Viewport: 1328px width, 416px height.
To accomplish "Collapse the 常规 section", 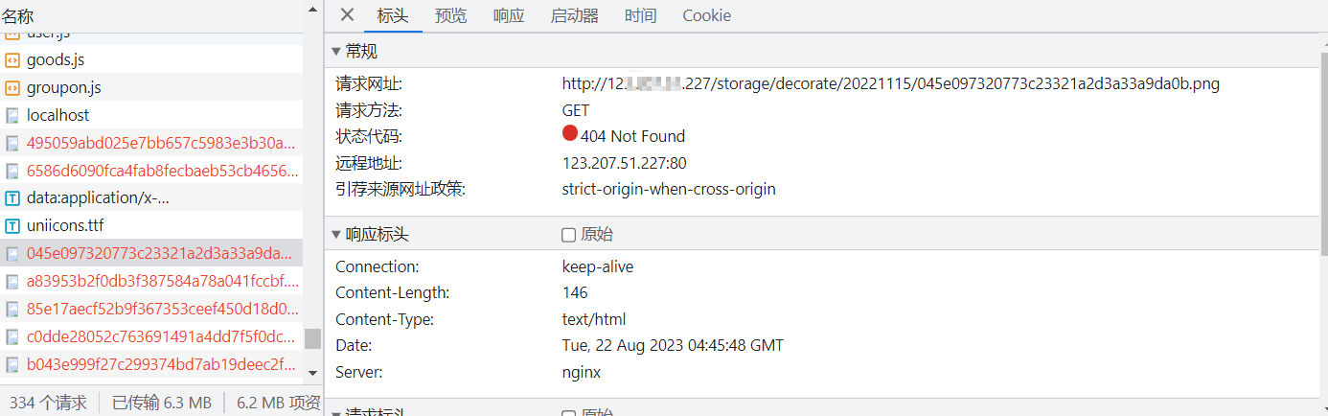I will tap(336, 51).
